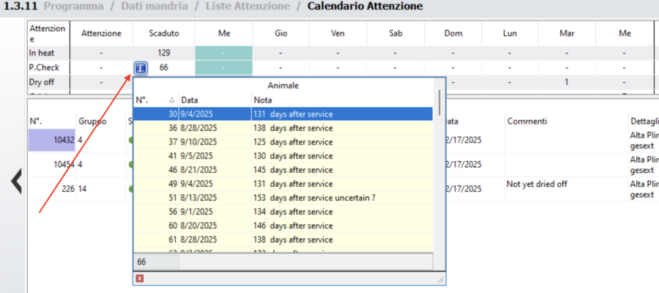This screenshot has width=659, height=293.
Task: Select the highlighted Me cell for P.Check
Action: [x=223, y=67]
